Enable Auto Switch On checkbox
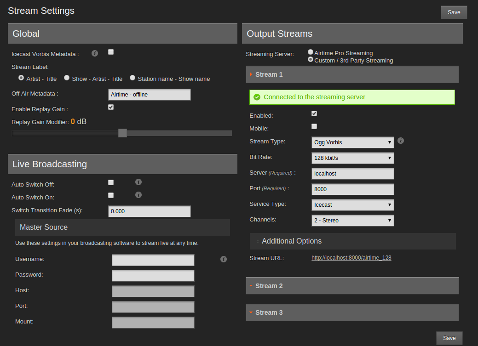This screenshot has height=346, width=478. (111, 195)
